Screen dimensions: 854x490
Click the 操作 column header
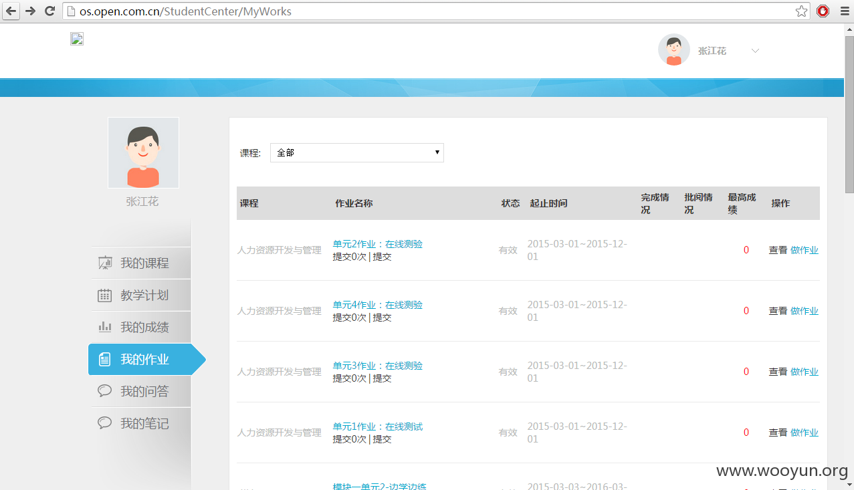point(780,203)
